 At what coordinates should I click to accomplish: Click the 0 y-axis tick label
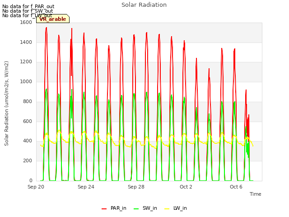point(31,180)
